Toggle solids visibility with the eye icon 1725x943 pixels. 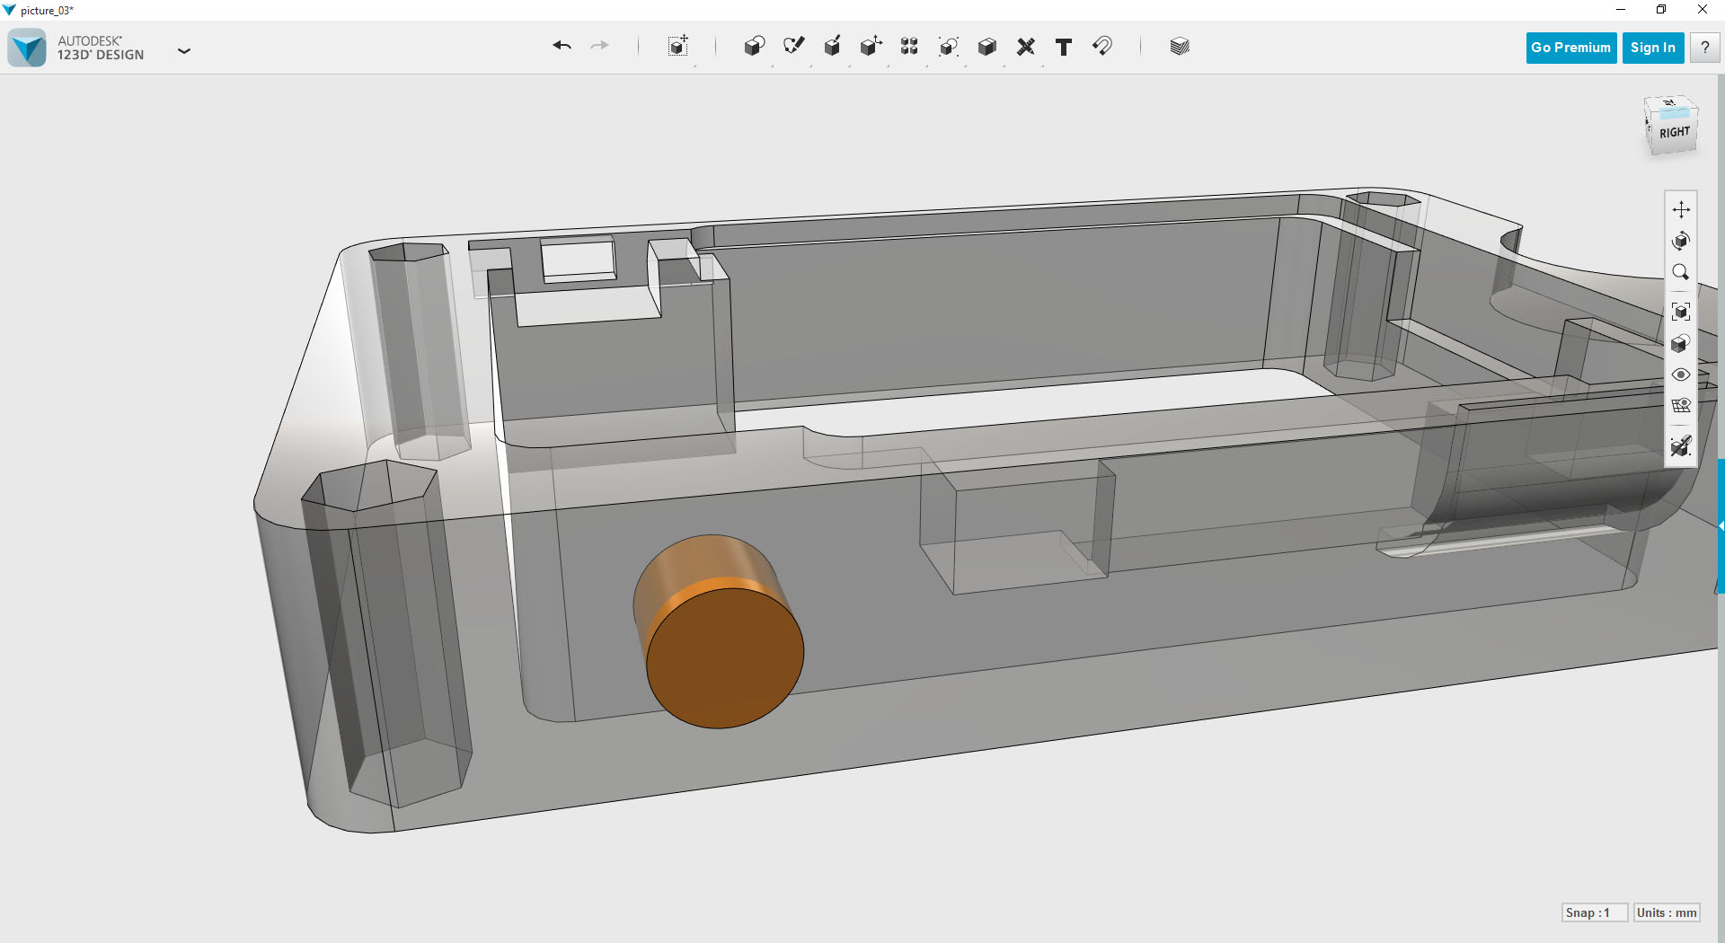1681,375
